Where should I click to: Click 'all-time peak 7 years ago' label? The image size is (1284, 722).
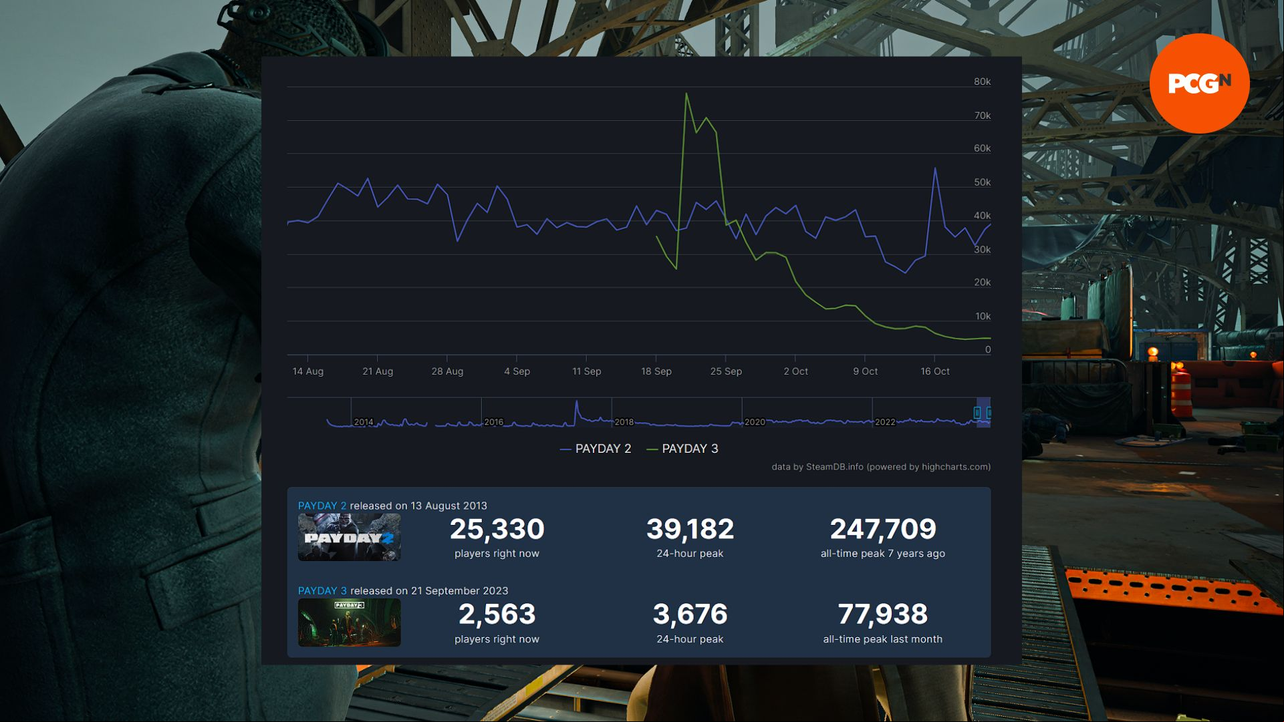click(883, 554)
